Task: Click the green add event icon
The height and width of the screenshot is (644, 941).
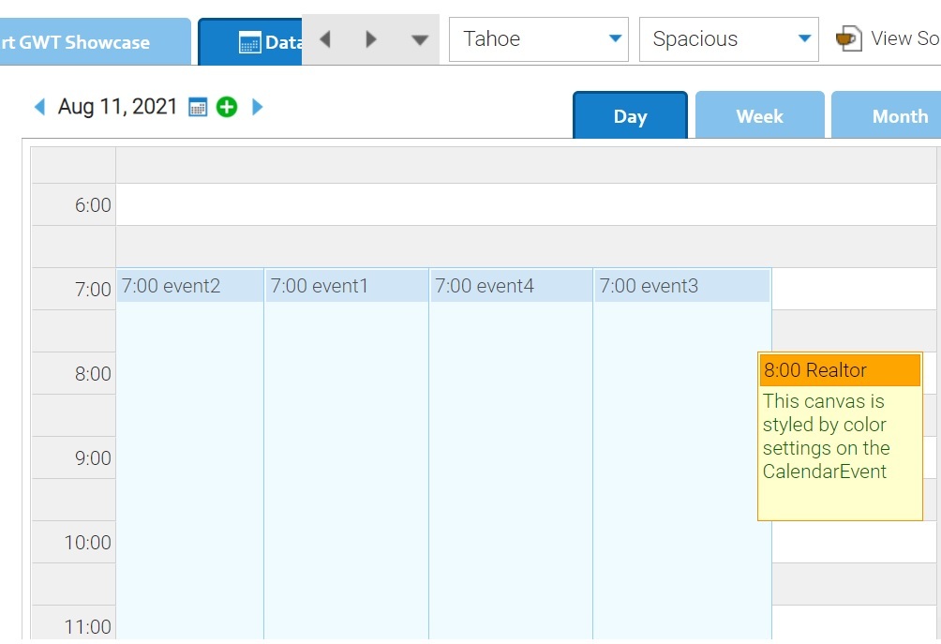Action: 227,107
